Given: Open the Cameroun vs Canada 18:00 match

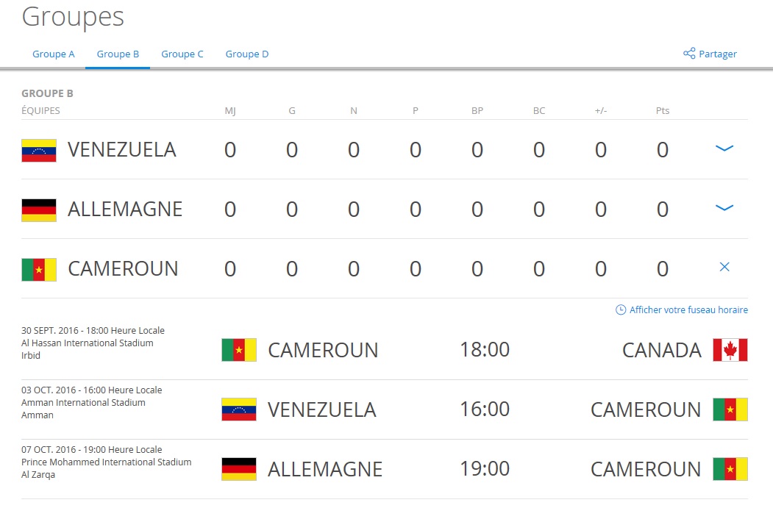Looking at the screenshot, I should (485, 350).
